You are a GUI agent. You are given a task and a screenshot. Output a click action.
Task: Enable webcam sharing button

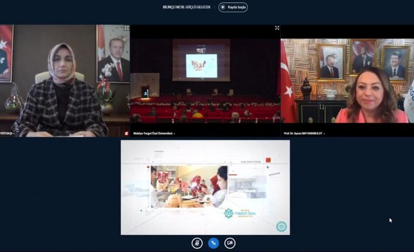pos(230,243)
